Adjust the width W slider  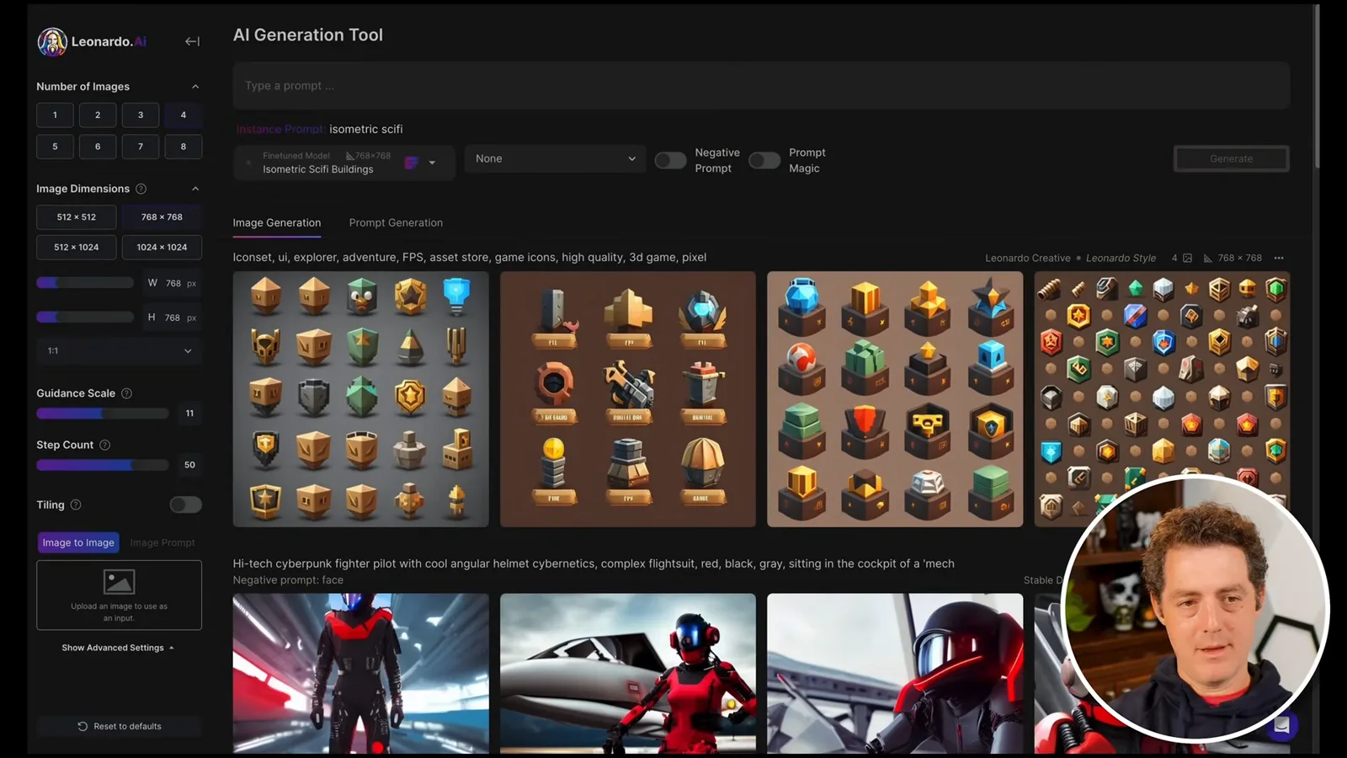pyautogui.click(x=85, y=282)
